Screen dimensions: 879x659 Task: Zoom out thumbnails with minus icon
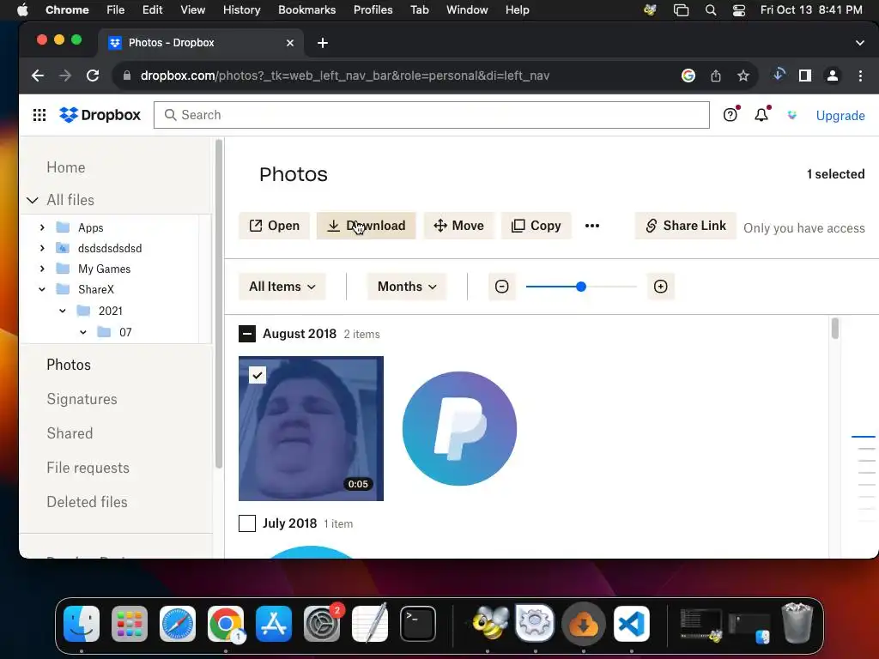(501, 287)
